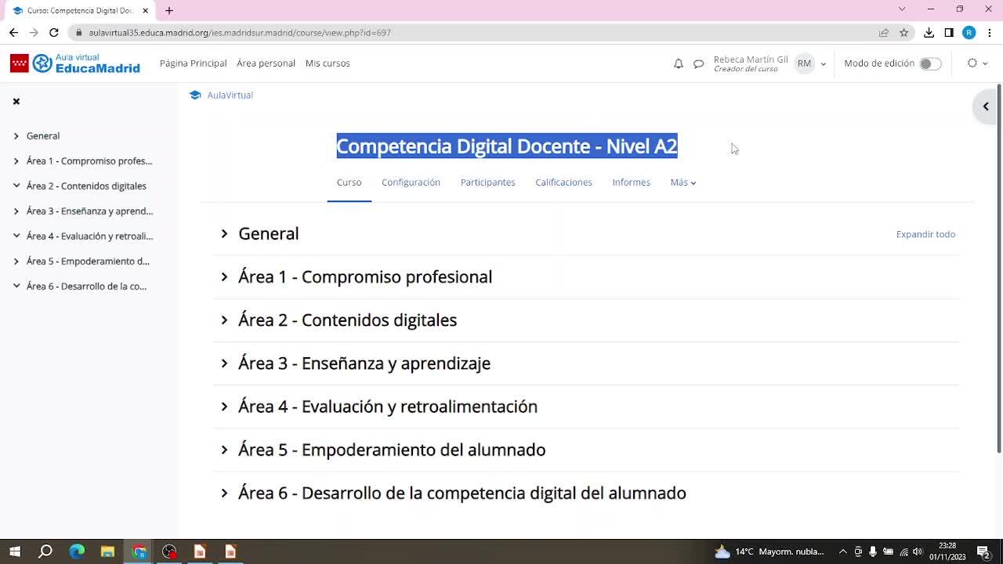Collapse Área 4 in the sidebar index
The height and width of the screenshot is (564, 1003).
pyautogui.click(x=16, y=236)
